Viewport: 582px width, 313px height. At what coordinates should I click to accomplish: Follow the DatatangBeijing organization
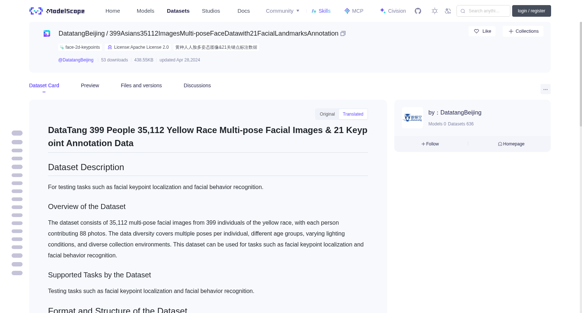coord(430,144)
